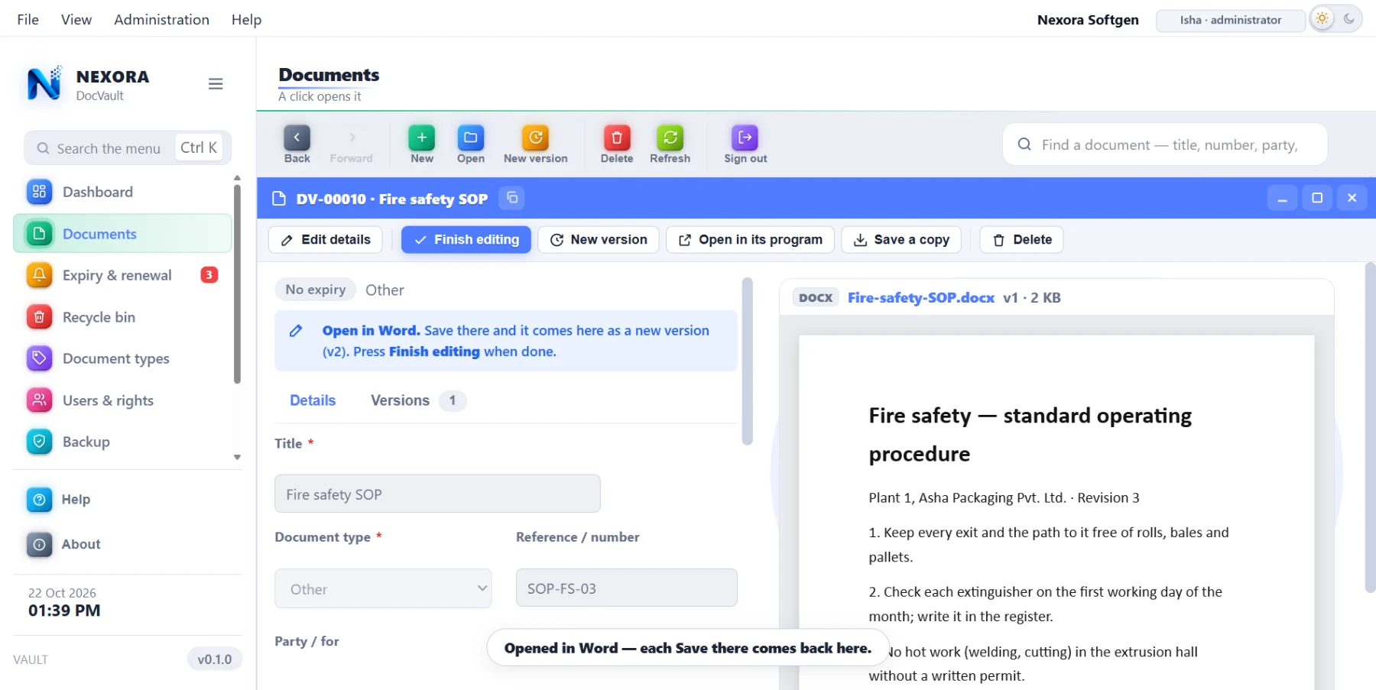Screen dimensions: 1376x690
Task: Open the View menu
Action: (76, 20)
